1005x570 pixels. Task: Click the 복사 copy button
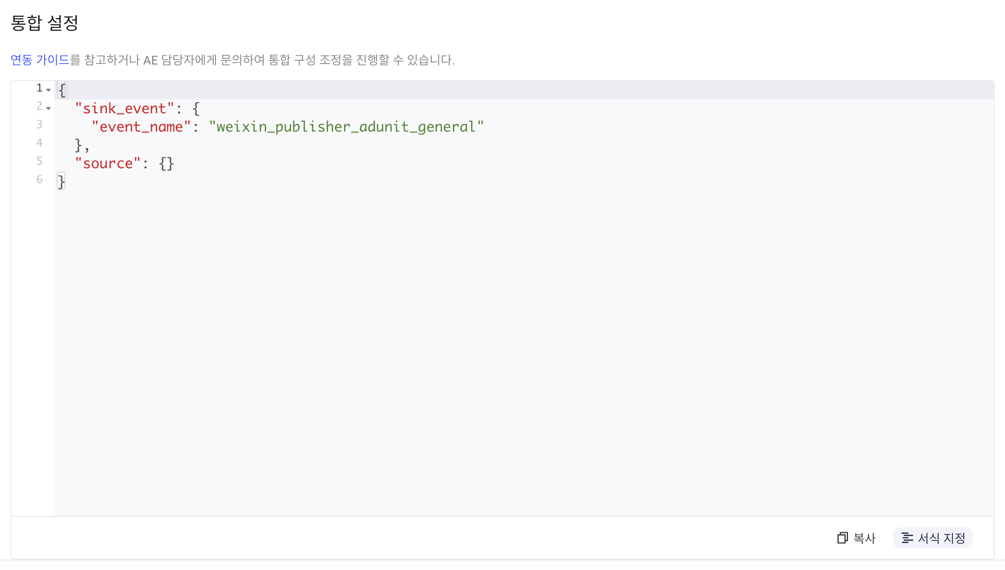(x=856, y=538)
